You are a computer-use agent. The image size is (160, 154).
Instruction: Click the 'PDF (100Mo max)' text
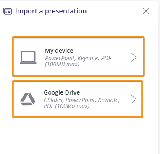coord(67,106)
